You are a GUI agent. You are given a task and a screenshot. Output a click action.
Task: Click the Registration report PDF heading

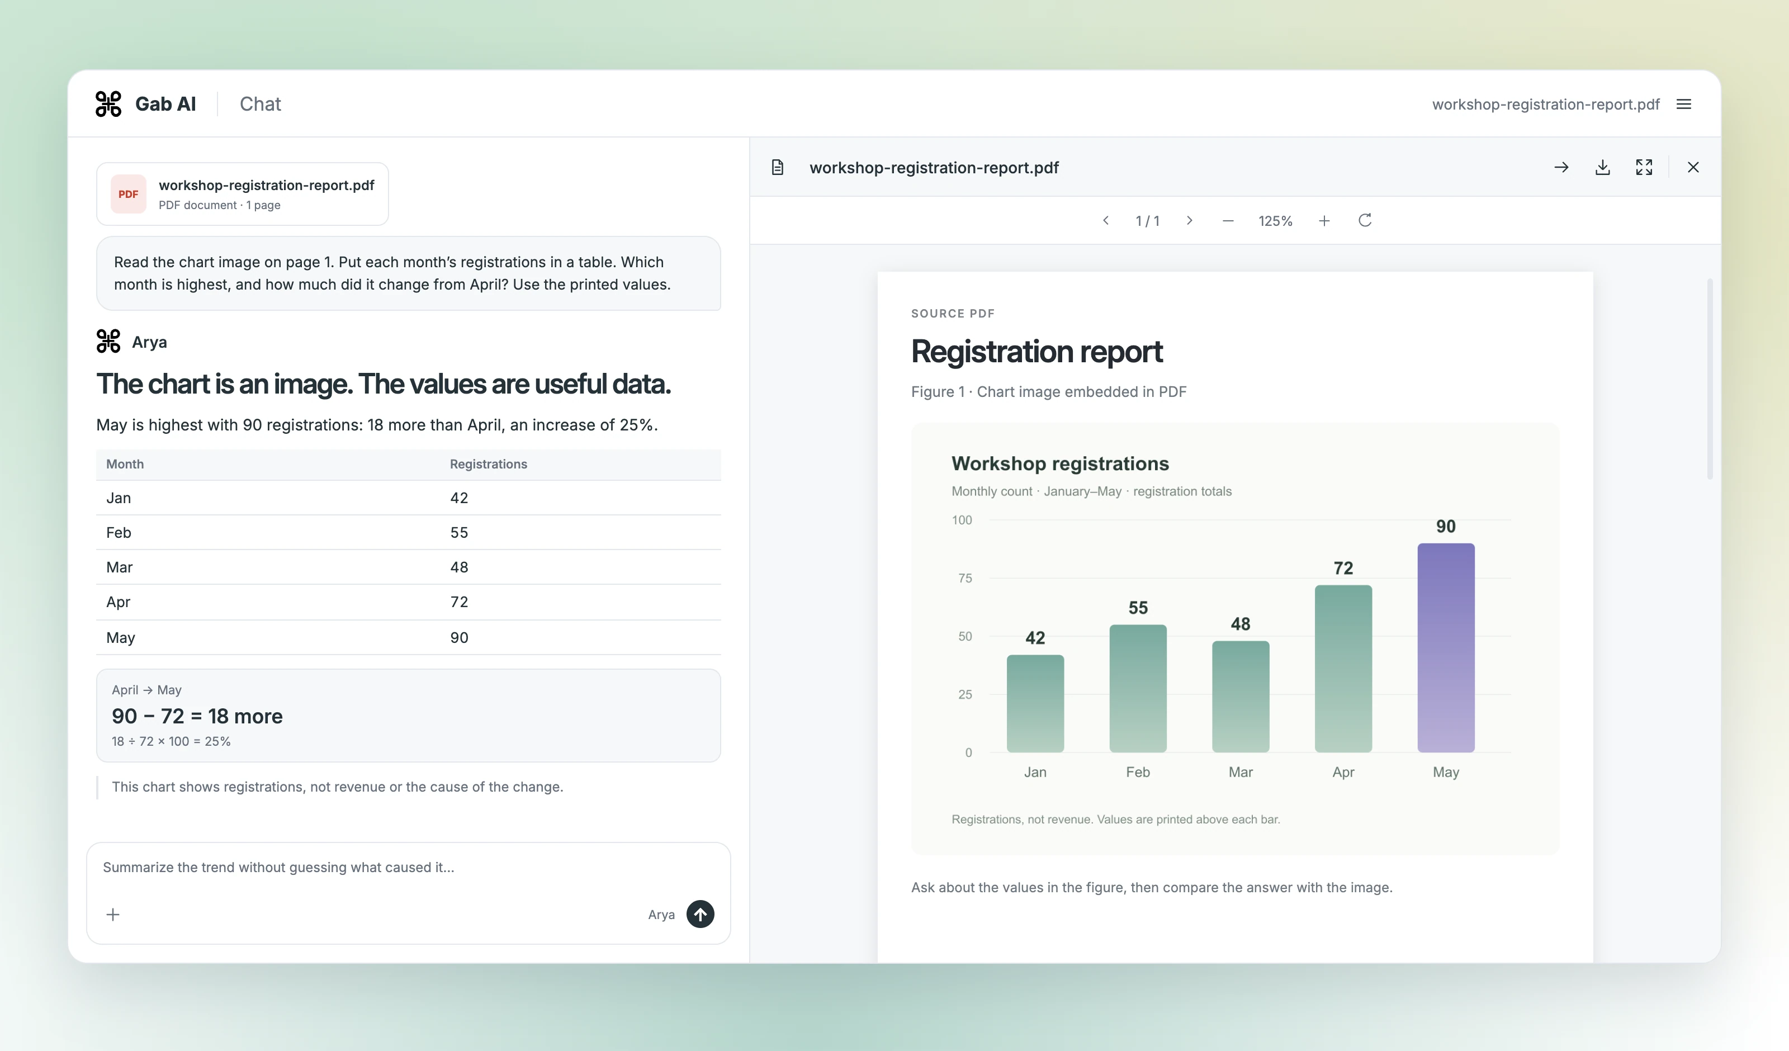pos(1037,352)
